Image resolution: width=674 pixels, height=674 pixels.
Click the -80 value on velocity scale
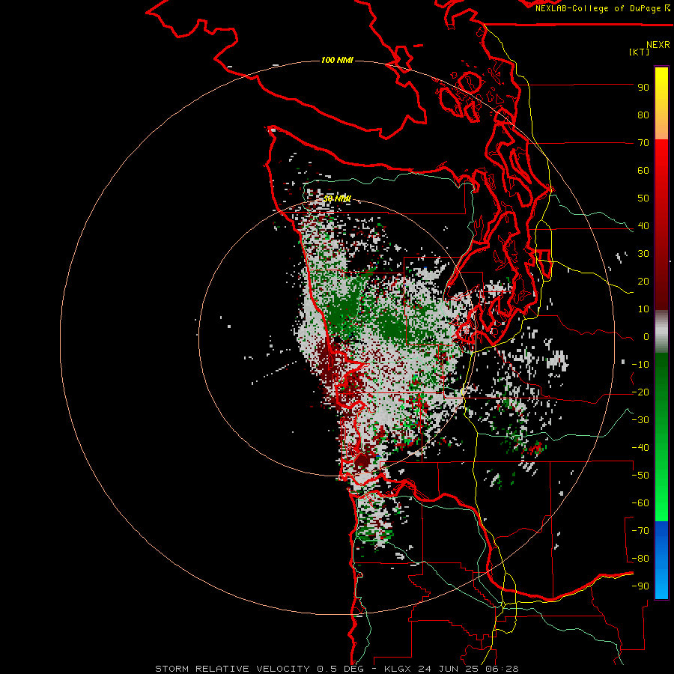(640, 559)
